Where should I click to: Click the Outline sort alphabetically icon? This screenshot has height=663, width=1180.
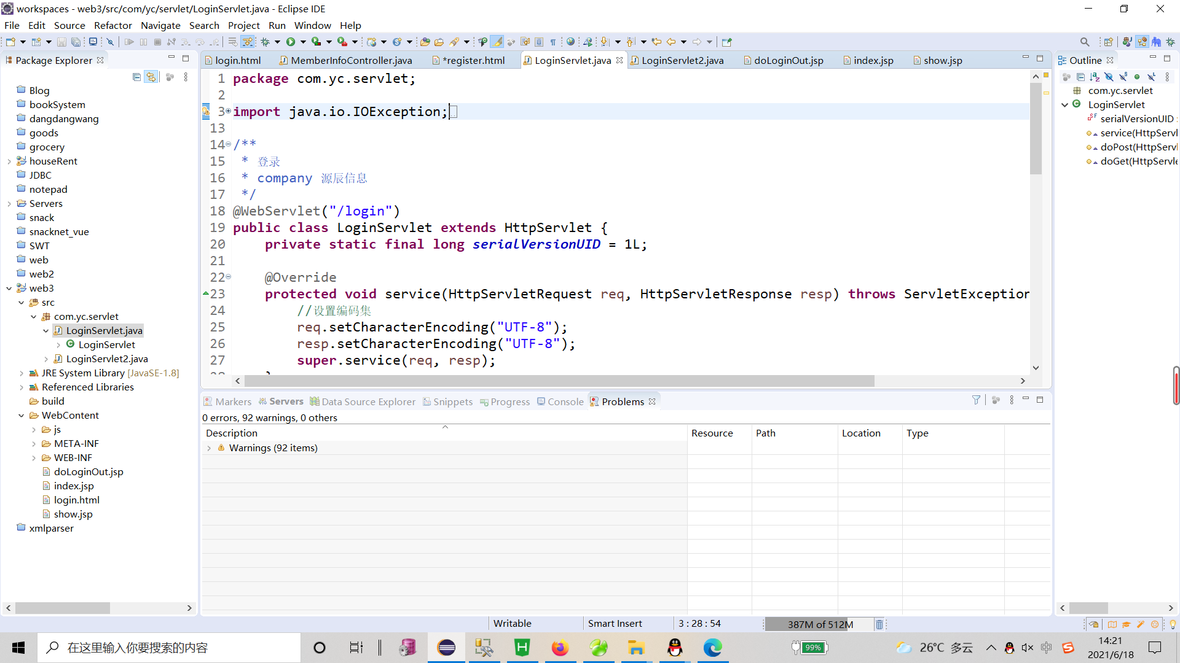[x=1095, y=77]
